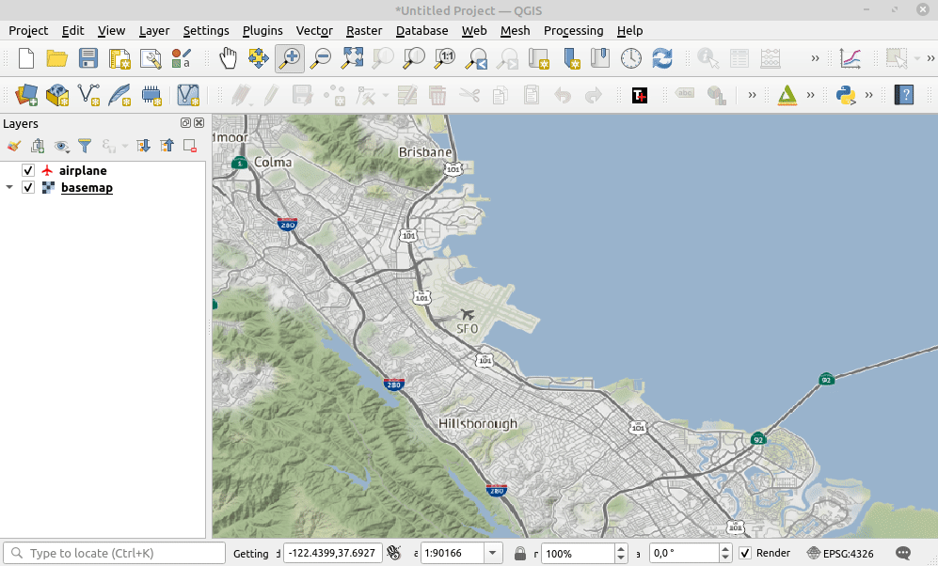Filter legend by map content funnel icon
The image size is (938, 566).
click(85, 146)
